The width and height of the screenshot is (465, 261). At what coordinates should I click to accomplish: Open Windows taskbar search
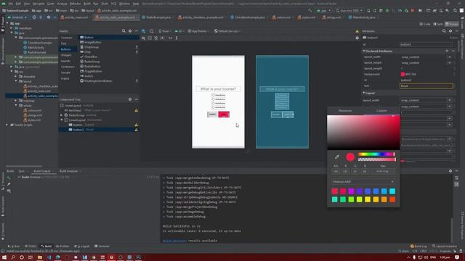(x=13, y=257)
